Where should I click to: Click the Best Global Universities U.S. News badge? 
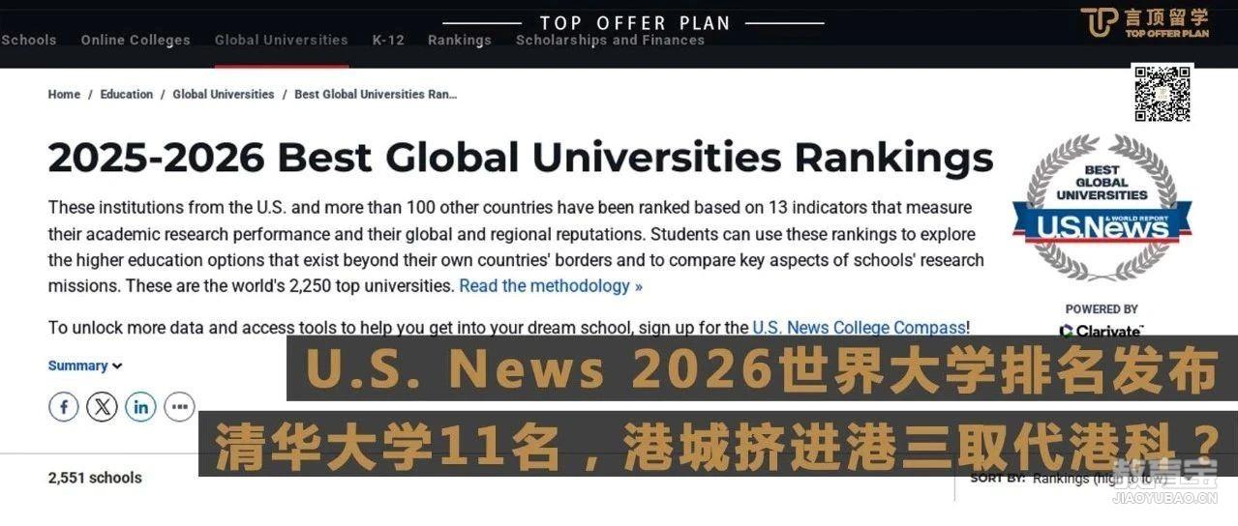1102,209
